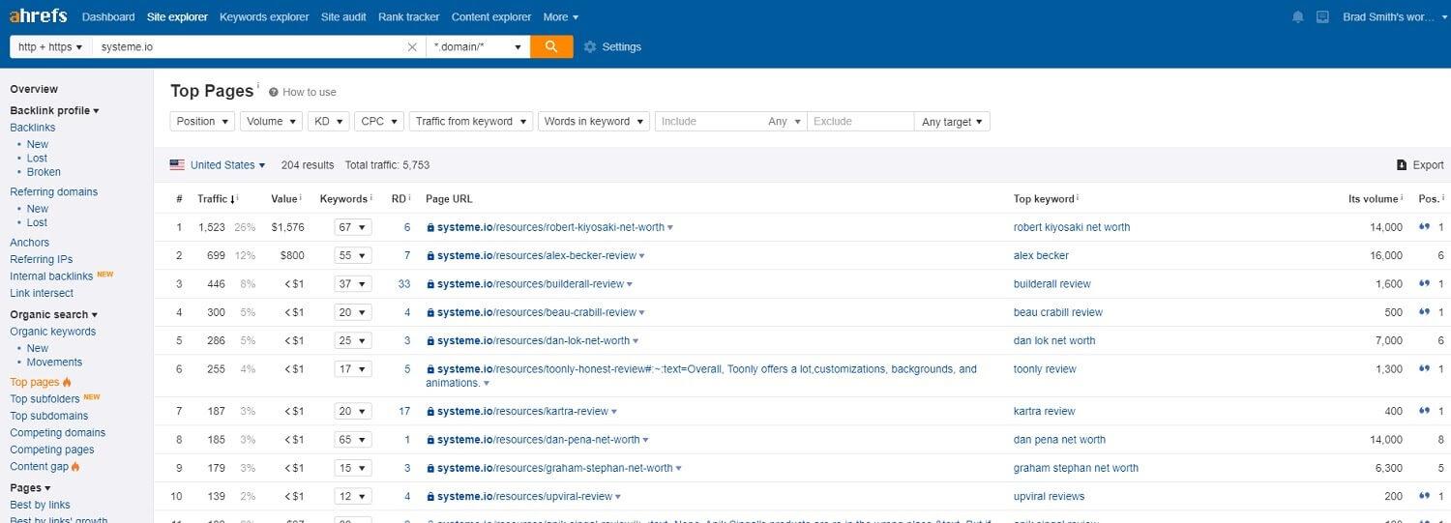Click top keyword dan lok net worth
This screenshot has height=523, width=1451.
tap(1054, 341)
